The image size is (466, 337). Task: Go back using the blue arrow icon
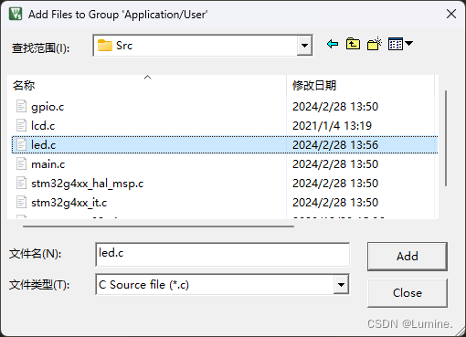333,44
